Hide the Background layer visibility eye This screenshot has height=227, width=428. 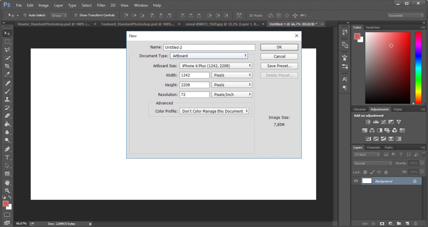click(x=356, y=181)
